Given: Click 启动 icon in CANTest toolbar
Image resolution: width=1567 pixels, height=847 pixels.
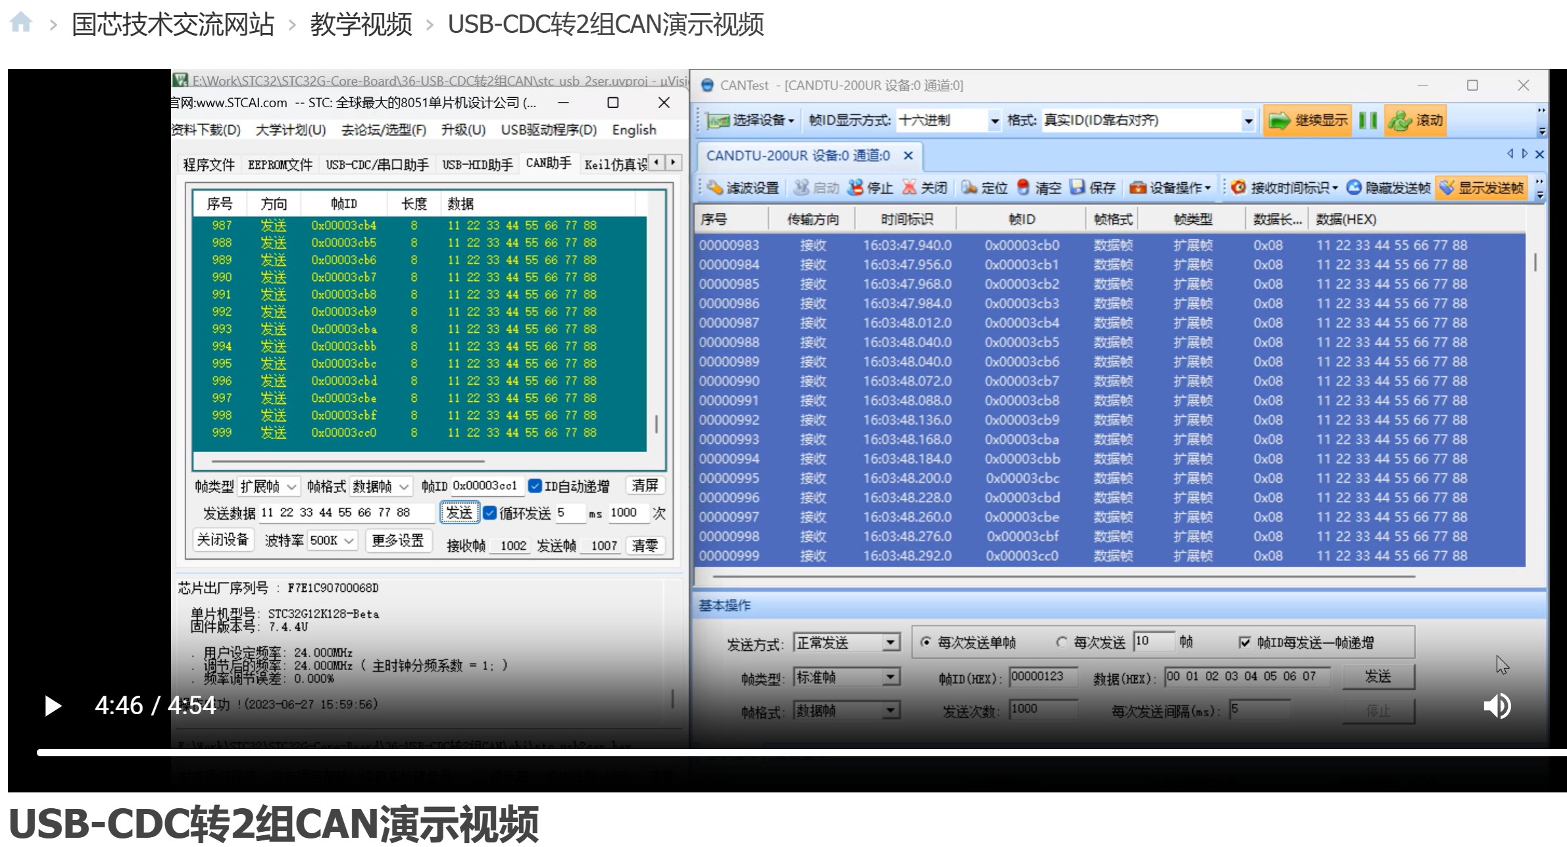Looking at the screenshot, I should [801, 187].
